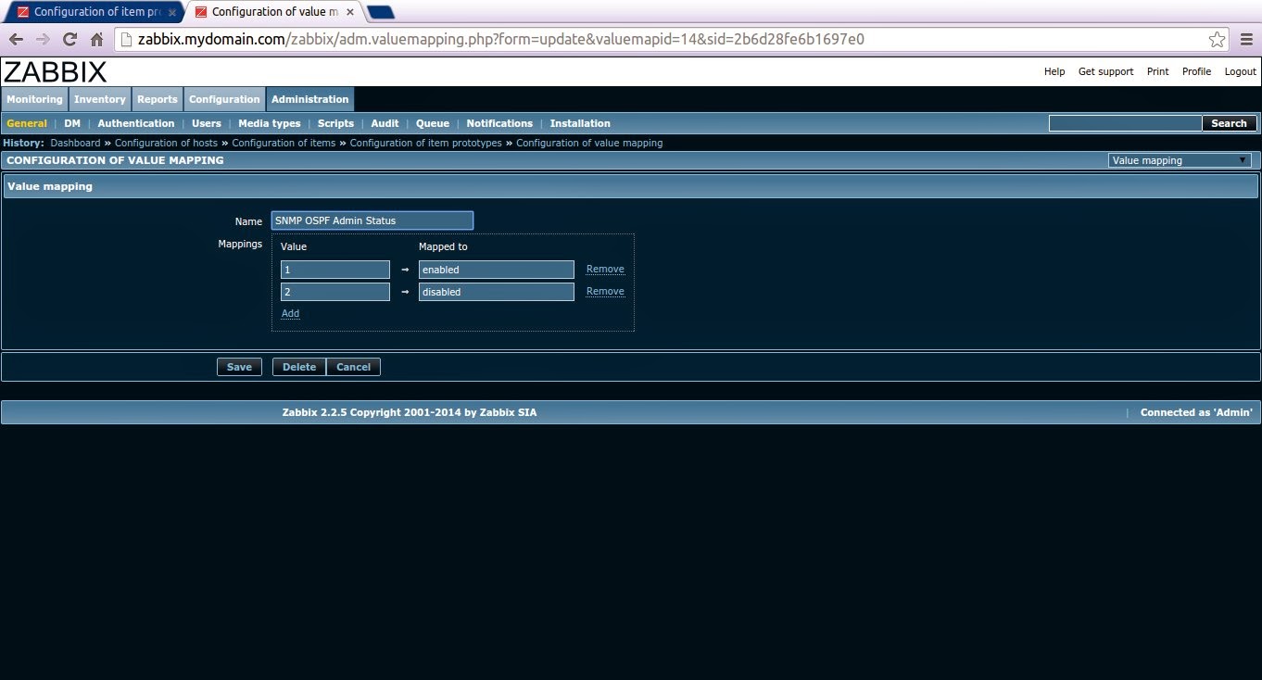Click the browser address bar URL
This screenshot has width=1262, height=680.
click(x=500, y=40)
